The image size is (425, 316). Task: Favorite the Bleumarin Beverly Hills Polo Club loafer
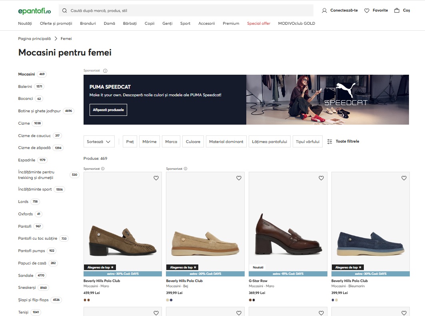[403, 178]
